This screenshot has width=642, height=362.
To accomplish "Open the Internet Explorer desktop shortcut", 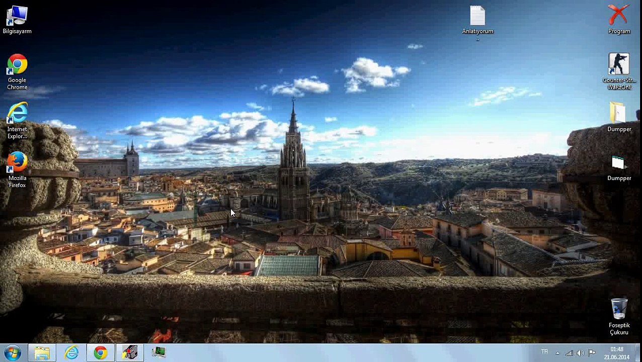I will (x=17, y=121).
